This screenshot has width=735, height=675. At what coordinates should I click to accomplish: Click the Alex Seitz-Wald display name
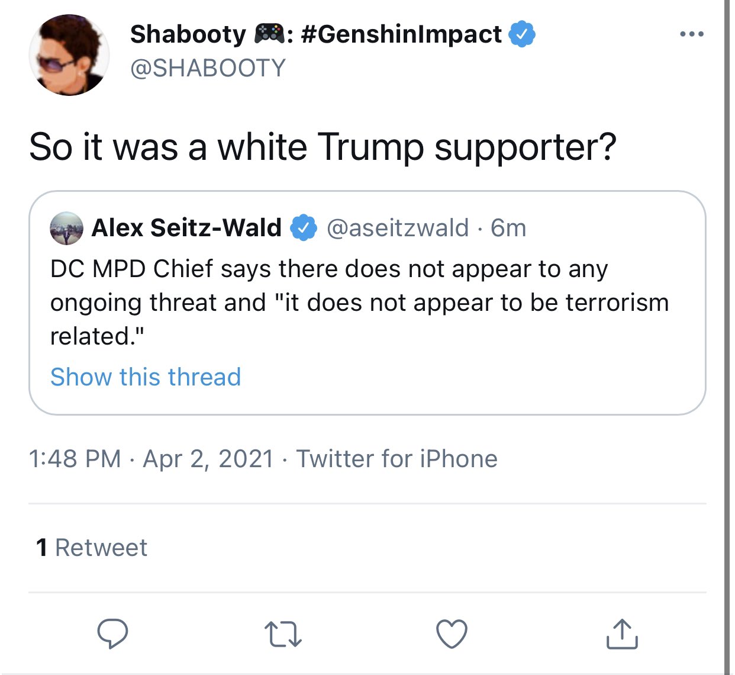click(186, 228)
